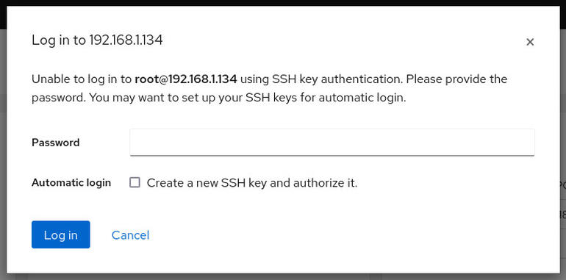Click the blue Log in button
The width and height of the screenshot is (566, 280).
coord(60,234)
